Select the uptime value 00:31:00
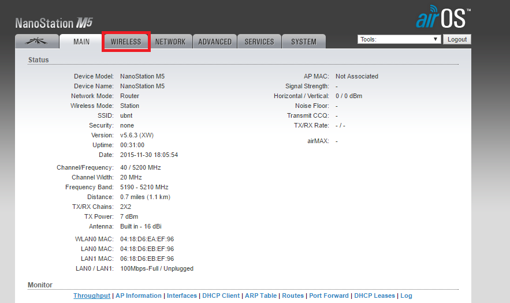The height and width of the screenshot is (303, 510). [x=132, y=145]
